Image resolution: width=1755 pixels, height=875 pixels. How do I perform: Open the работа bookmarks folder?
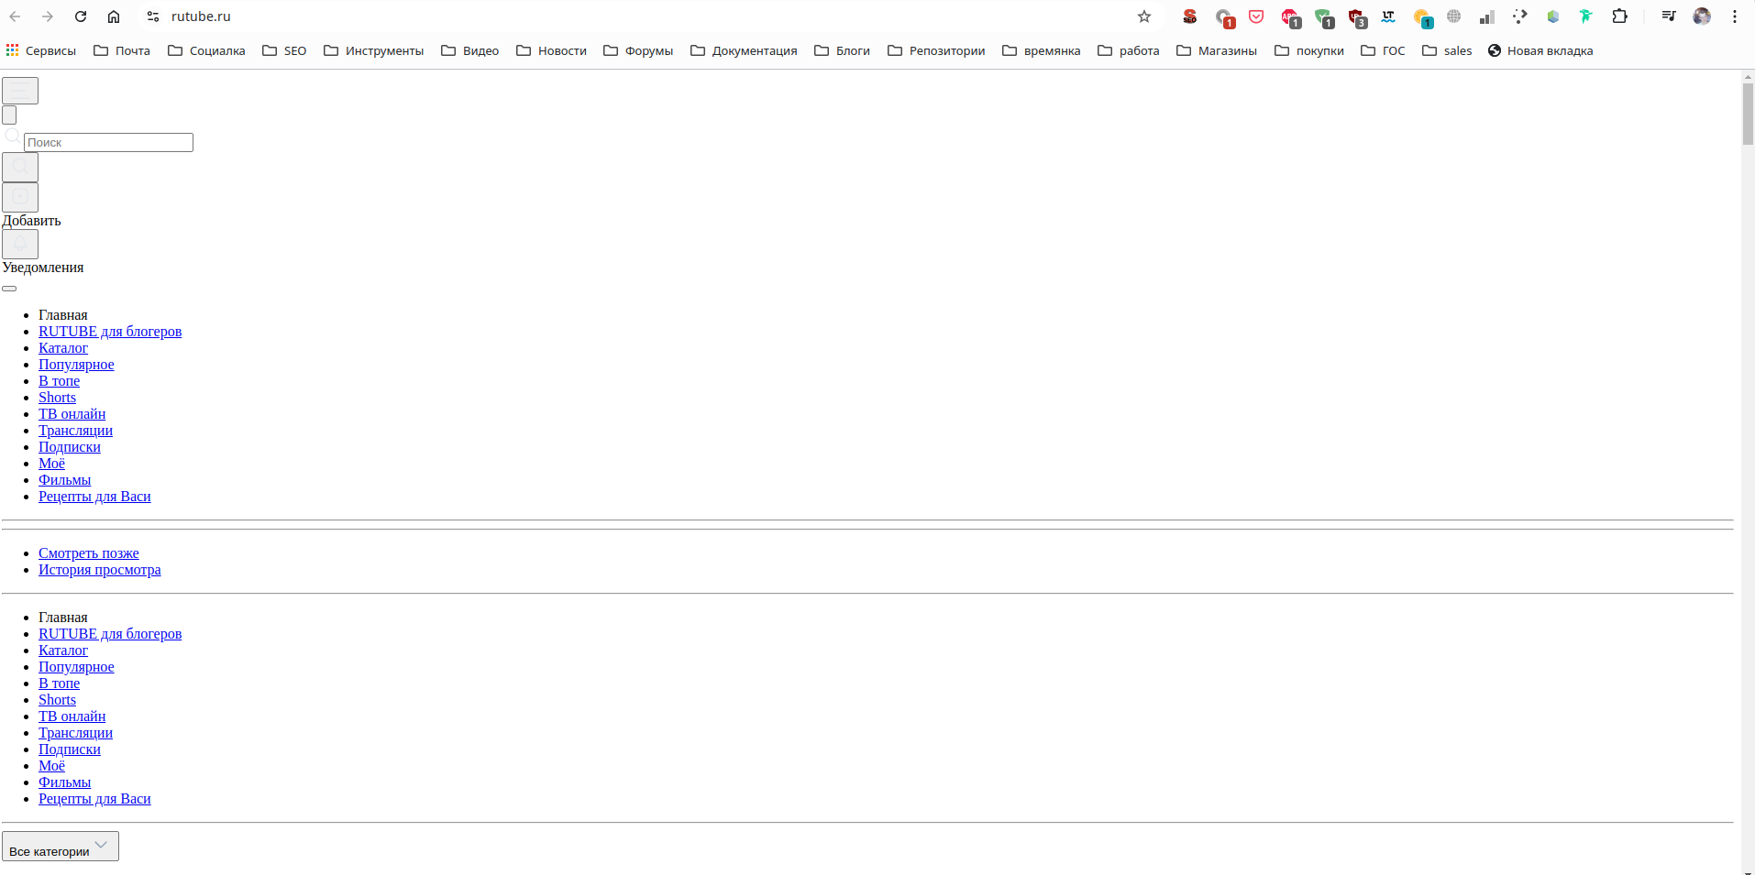click(1128, 50)
